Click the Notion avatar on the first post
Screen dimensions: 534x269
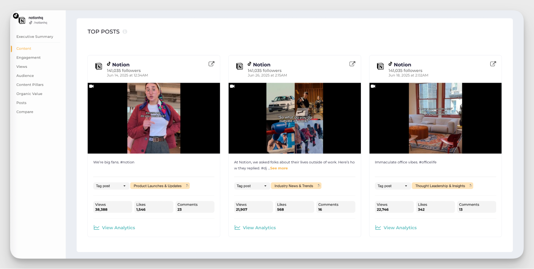99,67
